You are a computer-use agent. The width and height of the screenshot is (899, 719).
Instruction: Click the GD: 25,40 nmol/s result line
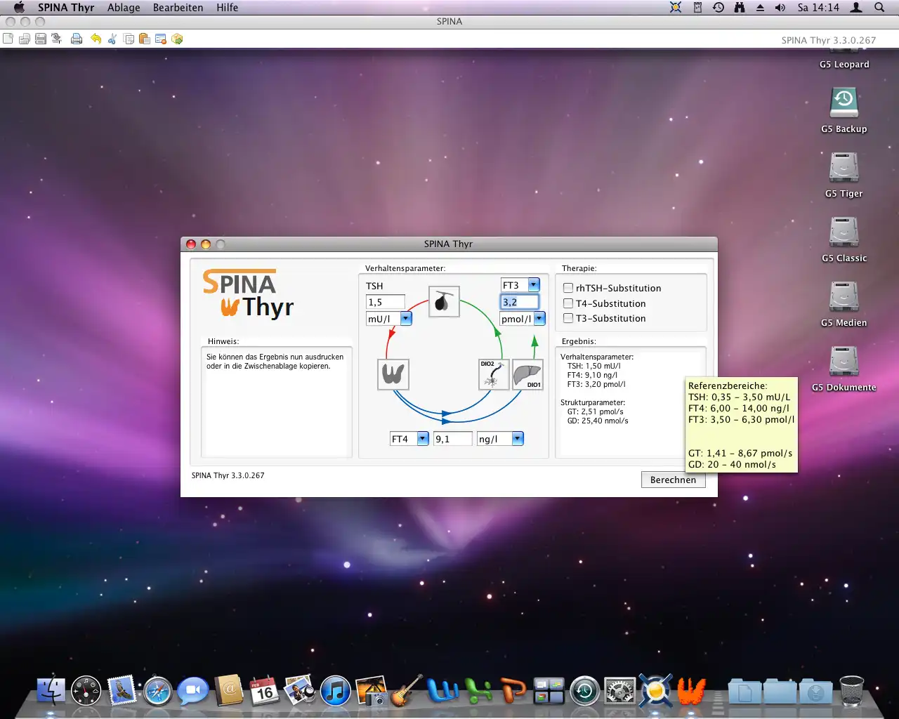point(598,421)
